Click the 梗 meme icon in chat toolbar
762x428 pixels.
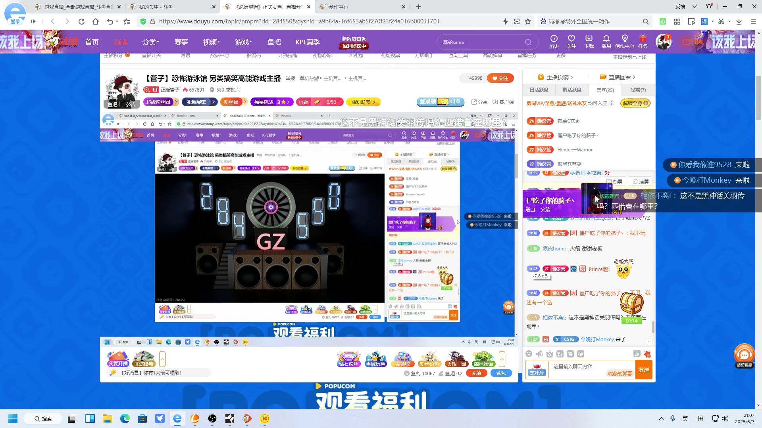pyautogui.click(x=580, y=354)
